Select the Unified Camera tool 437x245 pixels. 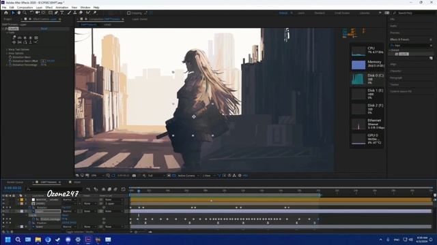point(38,13)
